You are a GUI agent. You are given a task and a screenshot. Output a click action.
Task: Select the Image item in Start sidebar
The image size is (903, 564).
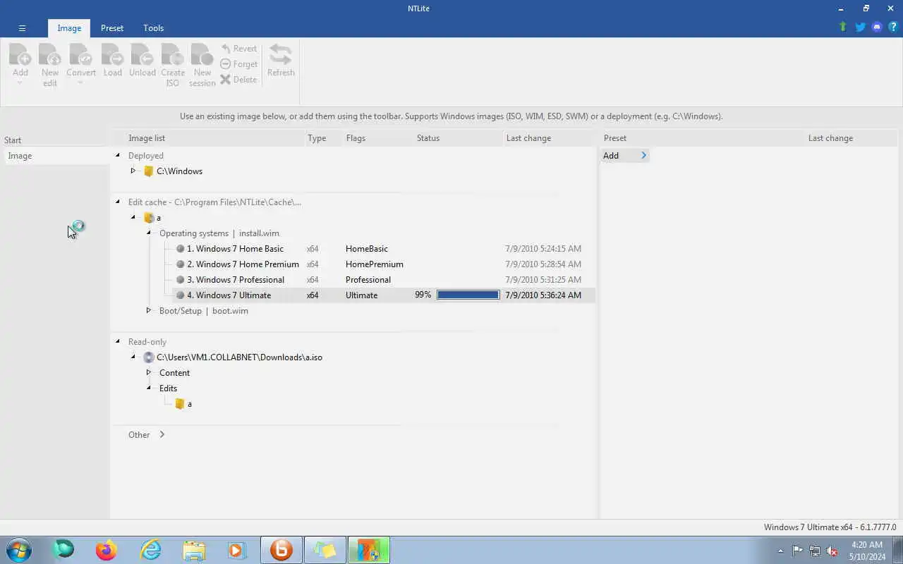pyautogui.click(x=56, y=156)
